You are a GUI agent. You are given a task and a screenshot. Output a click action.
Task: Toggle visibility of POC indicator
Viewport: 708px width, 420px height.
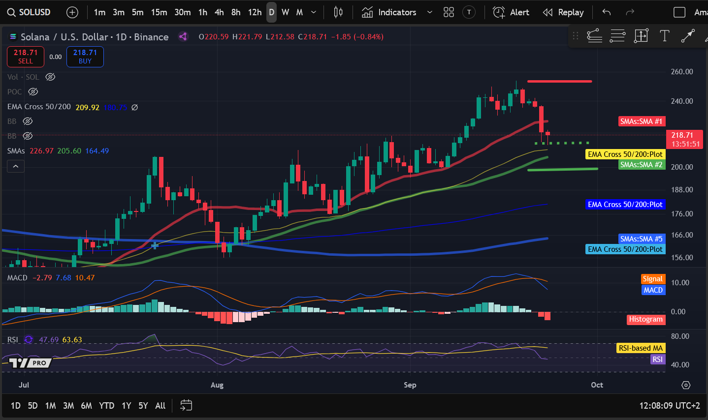point(33,91)
